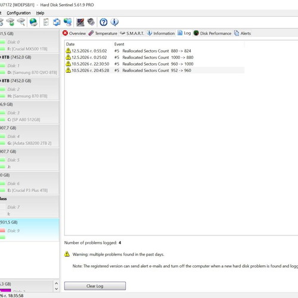Open help via the blue question mark icon
298x298 pixels.
coord(104,22)
